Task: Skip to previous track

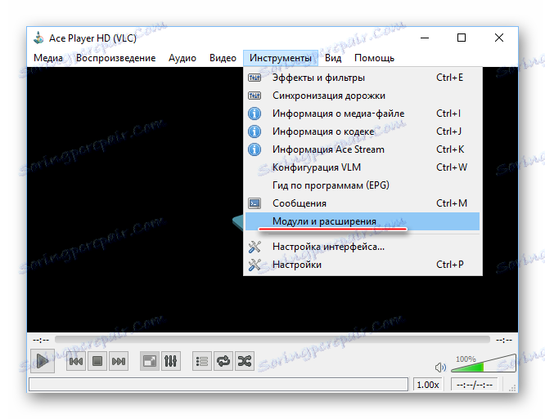Action: coord(76,362)
